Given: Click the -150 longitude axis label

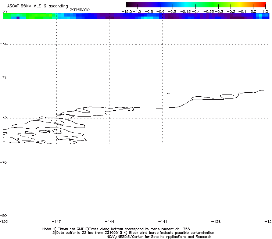Looking at the screenshot, I should tap(4, 222).
